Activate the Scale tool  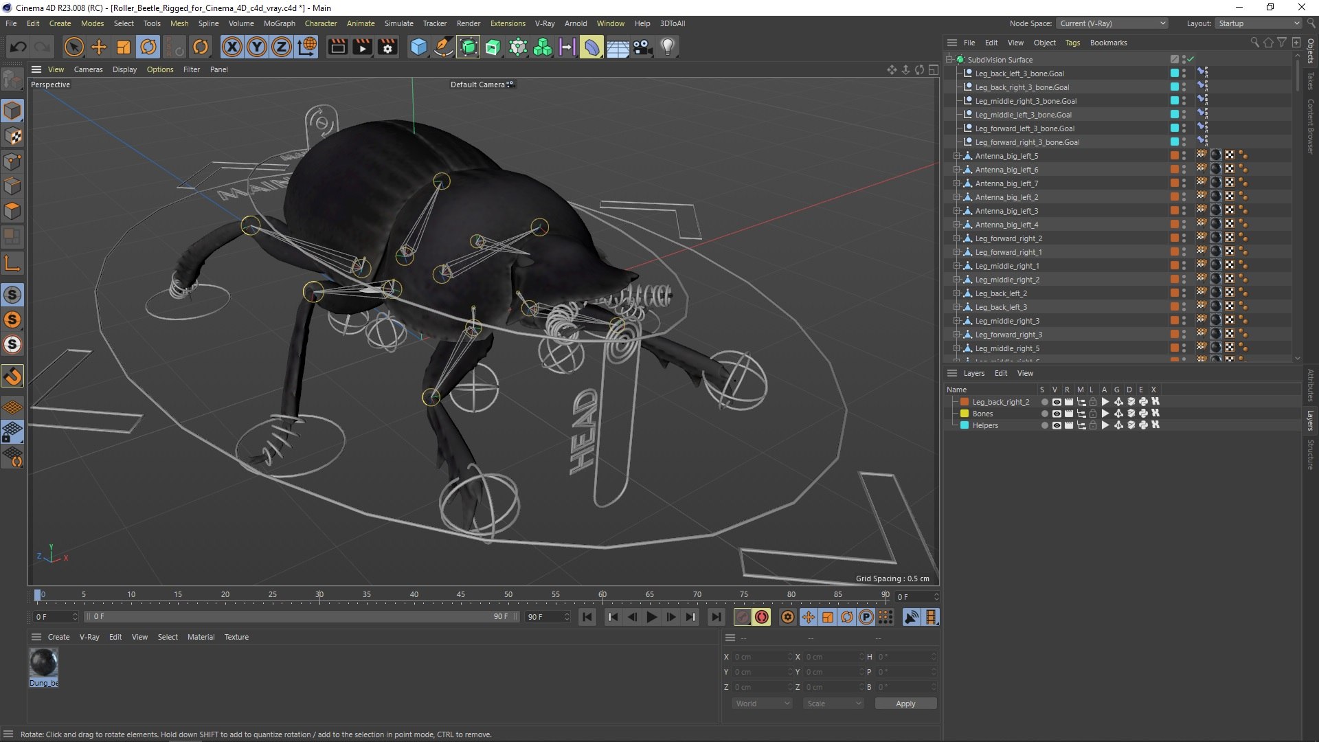(124, 47)
